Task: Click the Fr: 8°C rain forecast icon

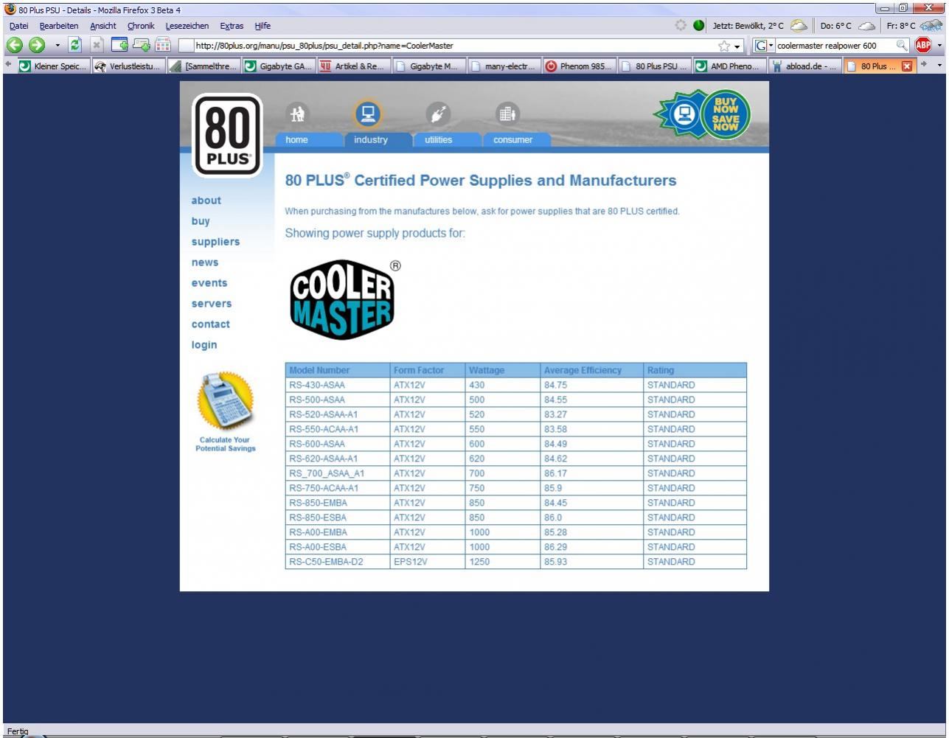Action: click(932, 26)
